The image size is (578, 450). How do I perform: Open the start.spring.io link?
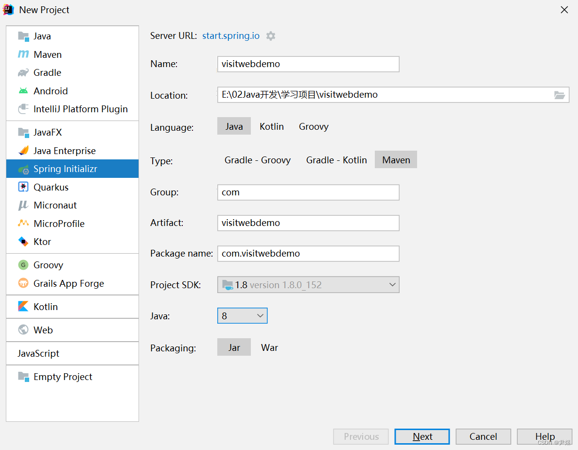[230, 35]
